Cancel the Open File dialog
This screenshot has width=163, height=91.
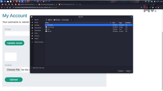pyautogui.click(x=120, y=71)
